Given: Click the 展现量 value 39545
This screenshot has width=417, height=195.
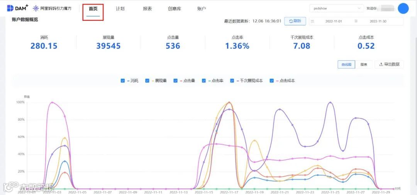Looking at the screenshot, I should coord(108,46).
